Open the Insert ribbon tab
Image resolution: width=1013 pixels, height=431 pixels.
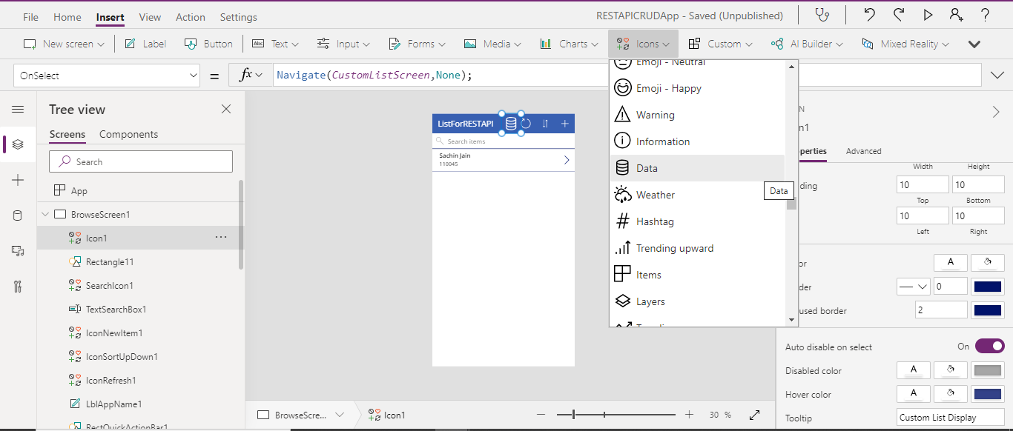pyautogui.click(x=110, y=16)
